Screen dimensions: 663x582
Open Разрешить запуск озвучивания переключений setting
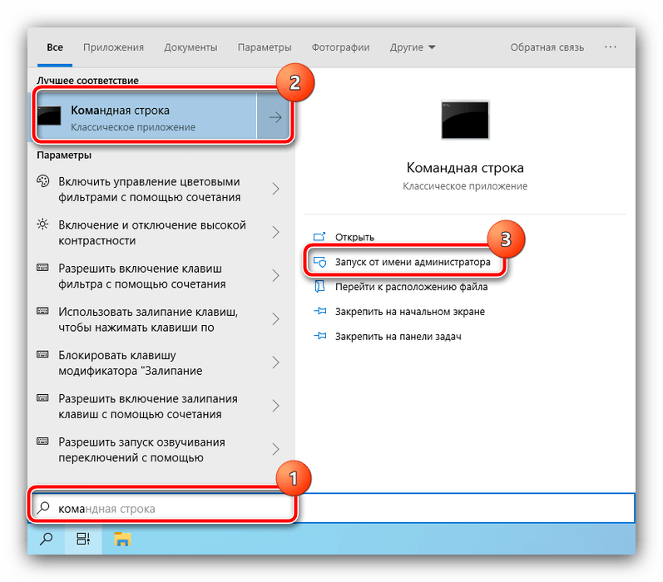(141, 450)
